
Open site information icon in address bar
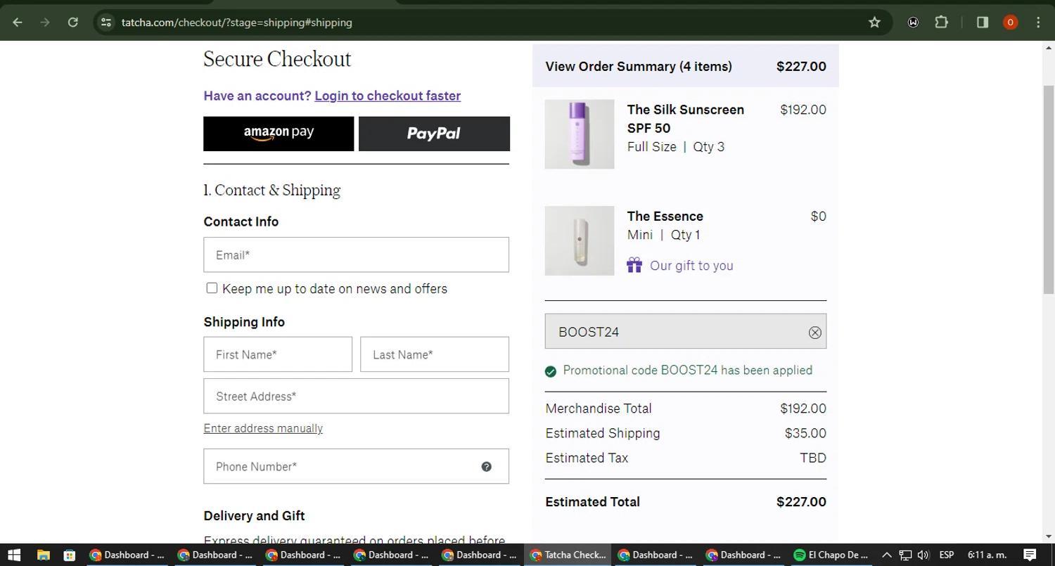[x=105, y=22]
